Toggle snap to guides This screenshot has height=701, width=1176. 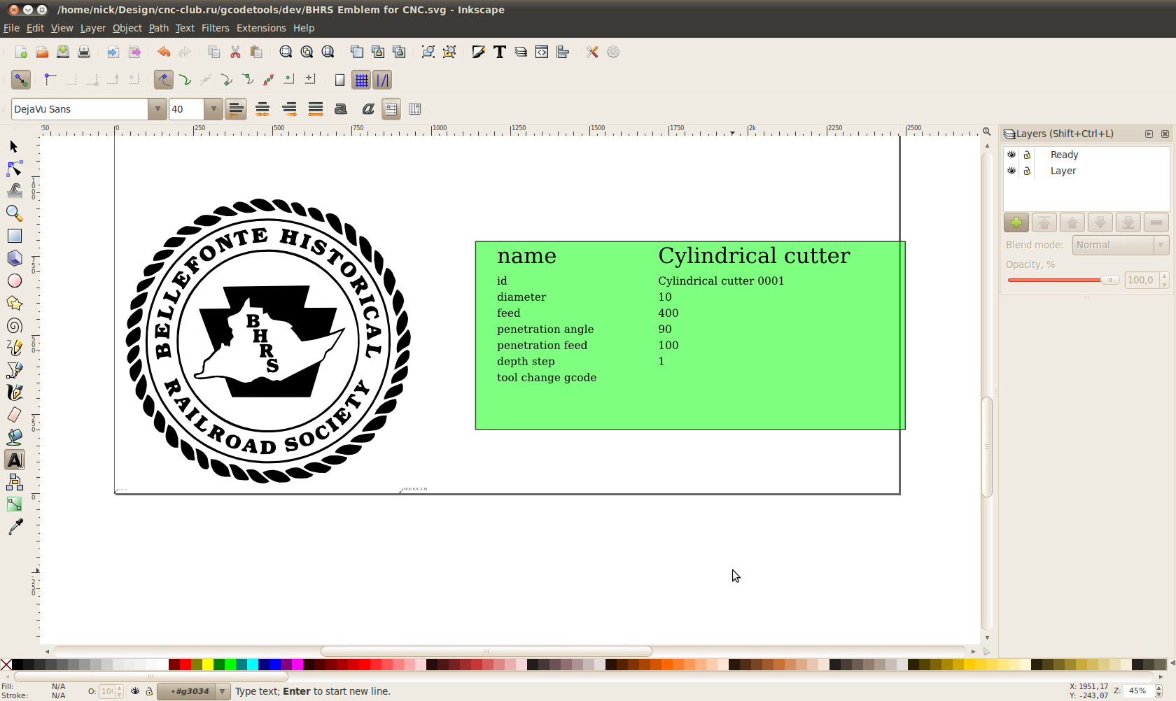pos(382,80)
